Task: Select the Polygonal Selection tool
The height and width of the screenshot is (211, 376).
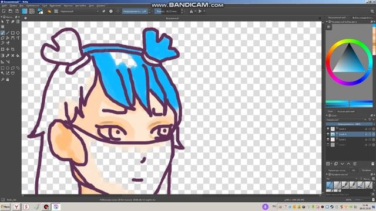Action: point(13,68)
